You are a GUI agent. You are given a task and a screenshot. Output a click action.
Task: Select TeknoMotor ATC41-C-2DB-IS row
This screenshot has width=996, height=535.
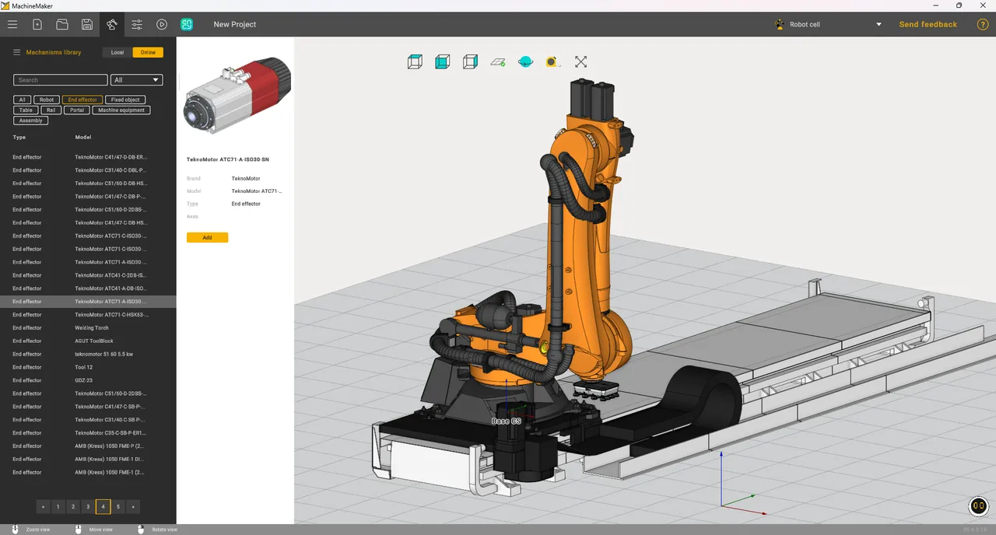(88, 274)
